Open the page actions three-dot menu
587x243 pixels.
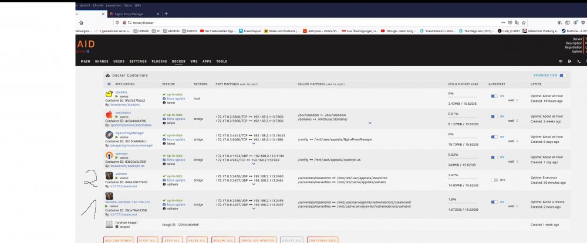coord(503,23)
